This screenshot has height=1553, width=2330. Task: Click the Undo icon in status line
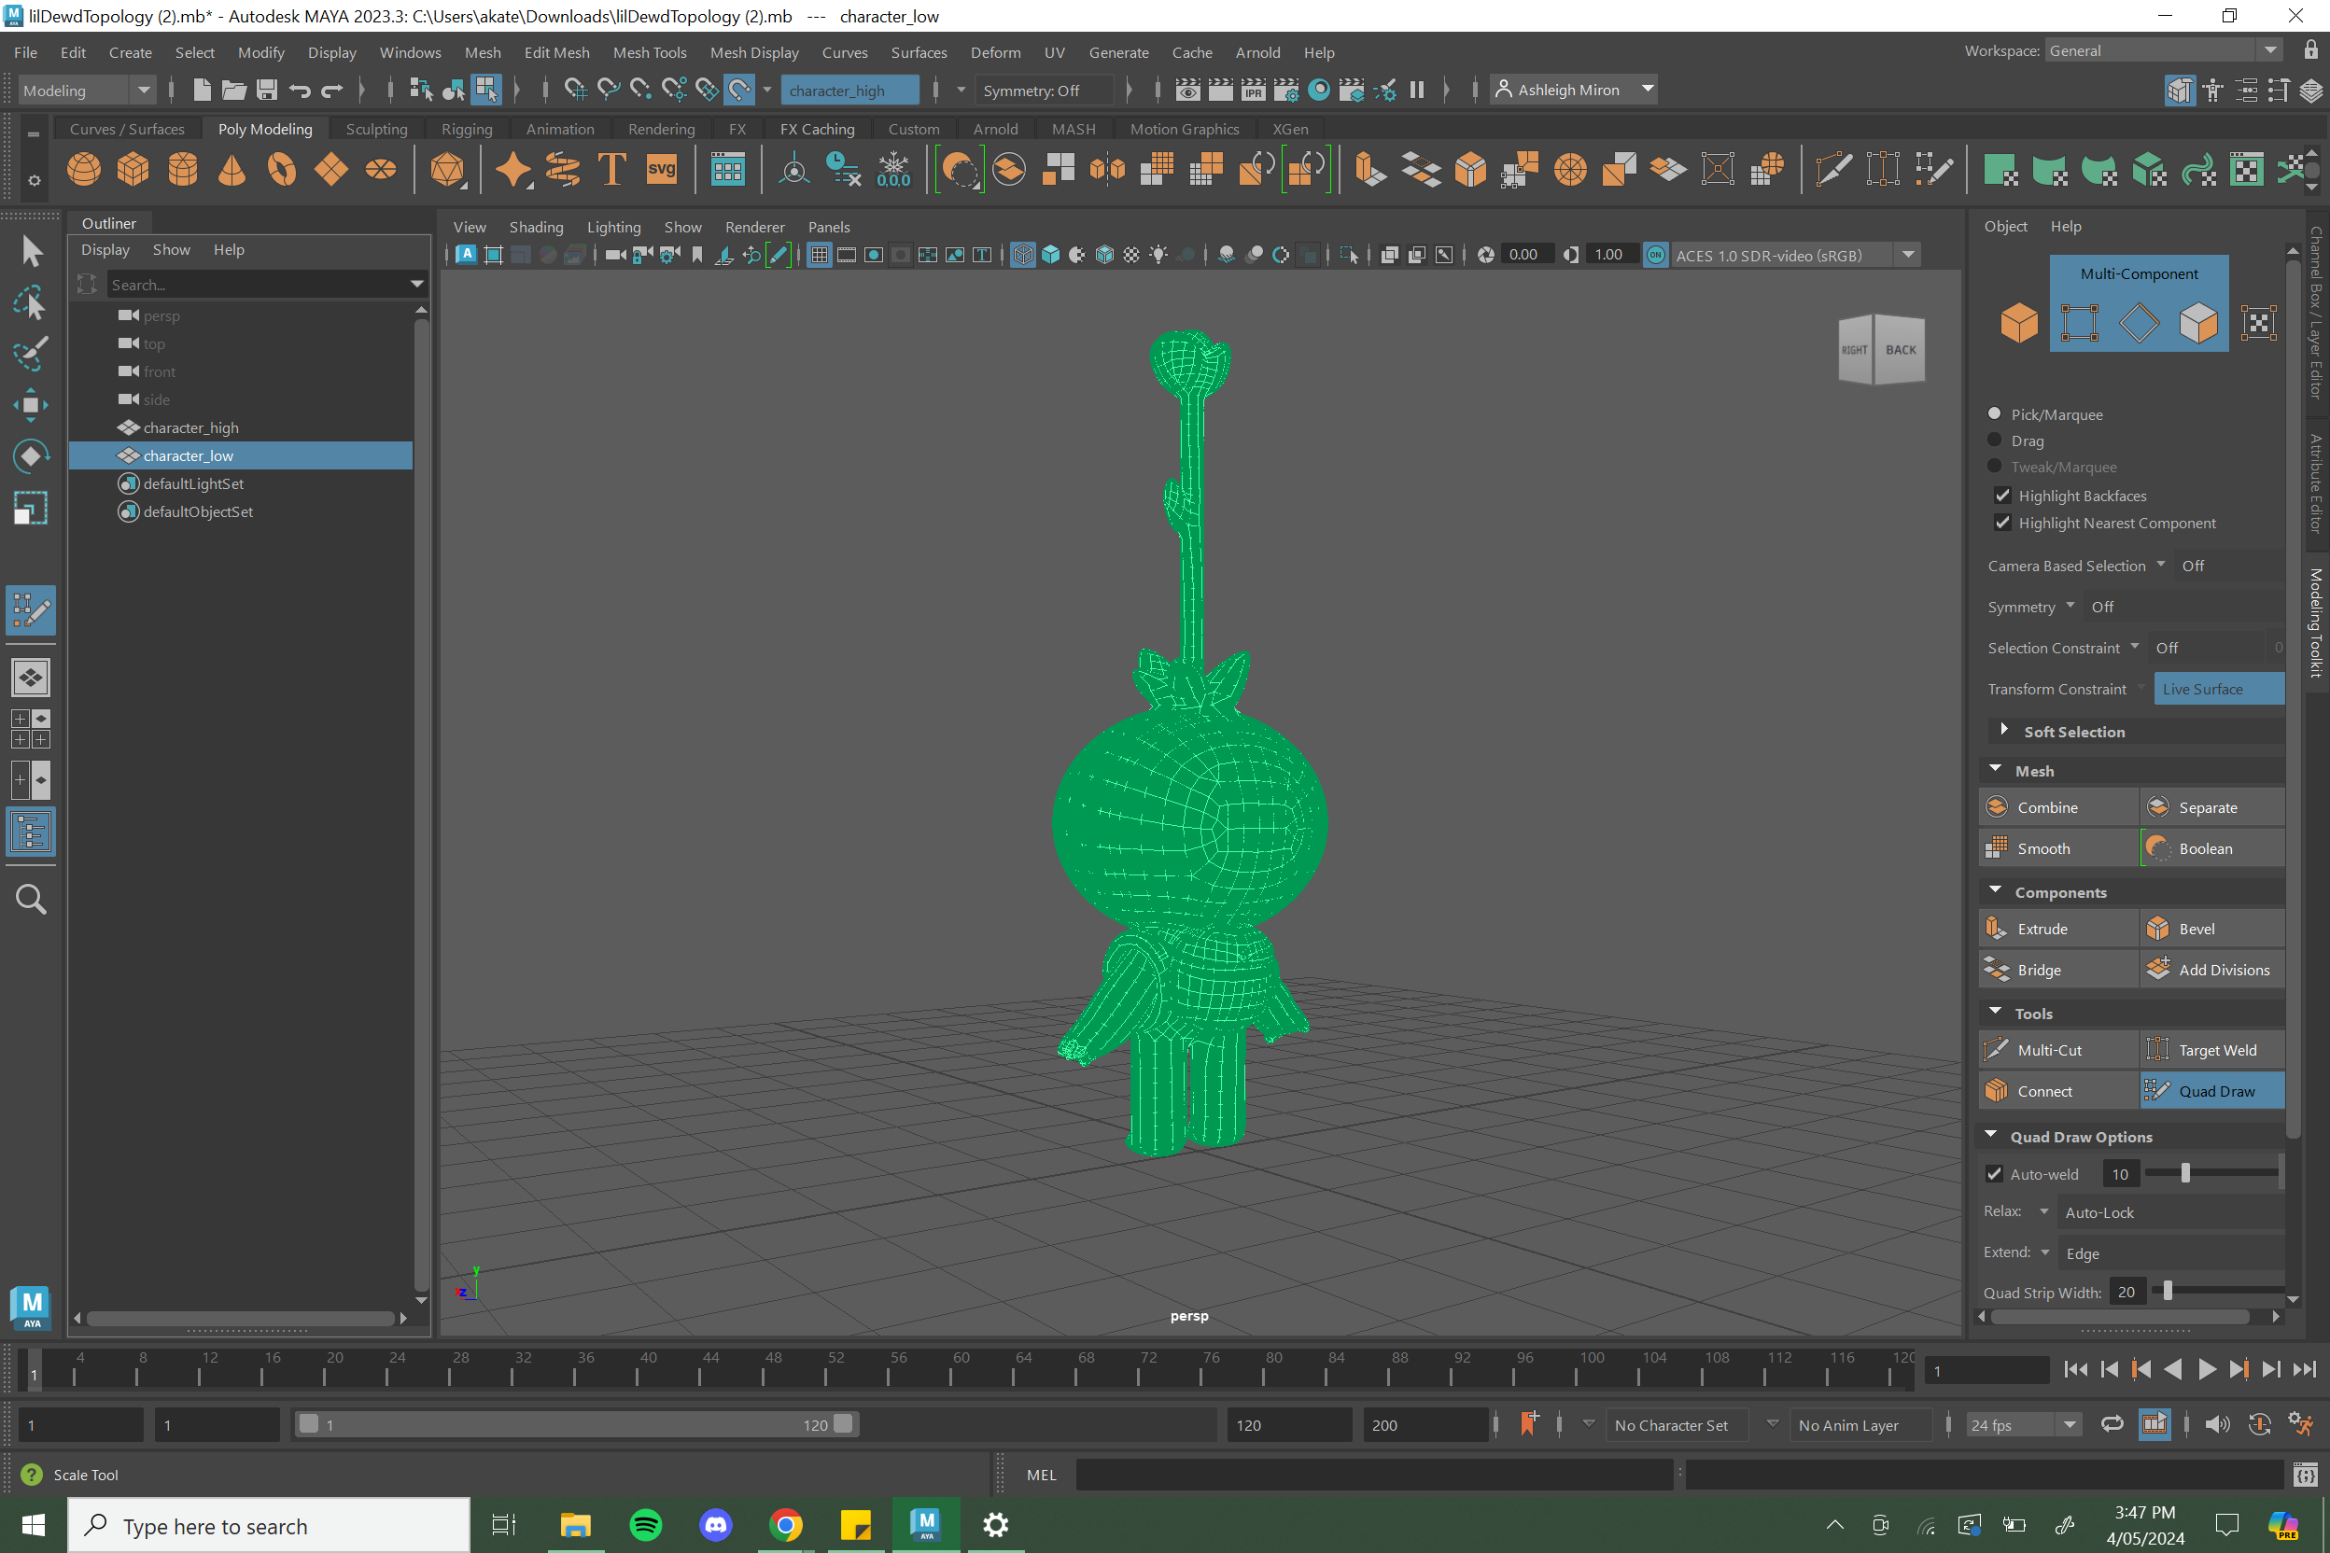point(299,91)
